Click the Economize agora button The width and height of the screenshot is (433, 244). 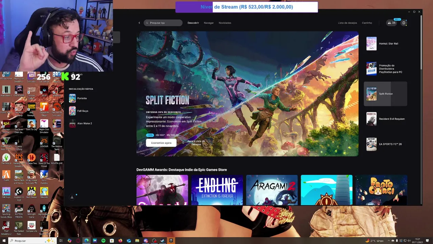[161, 143]
